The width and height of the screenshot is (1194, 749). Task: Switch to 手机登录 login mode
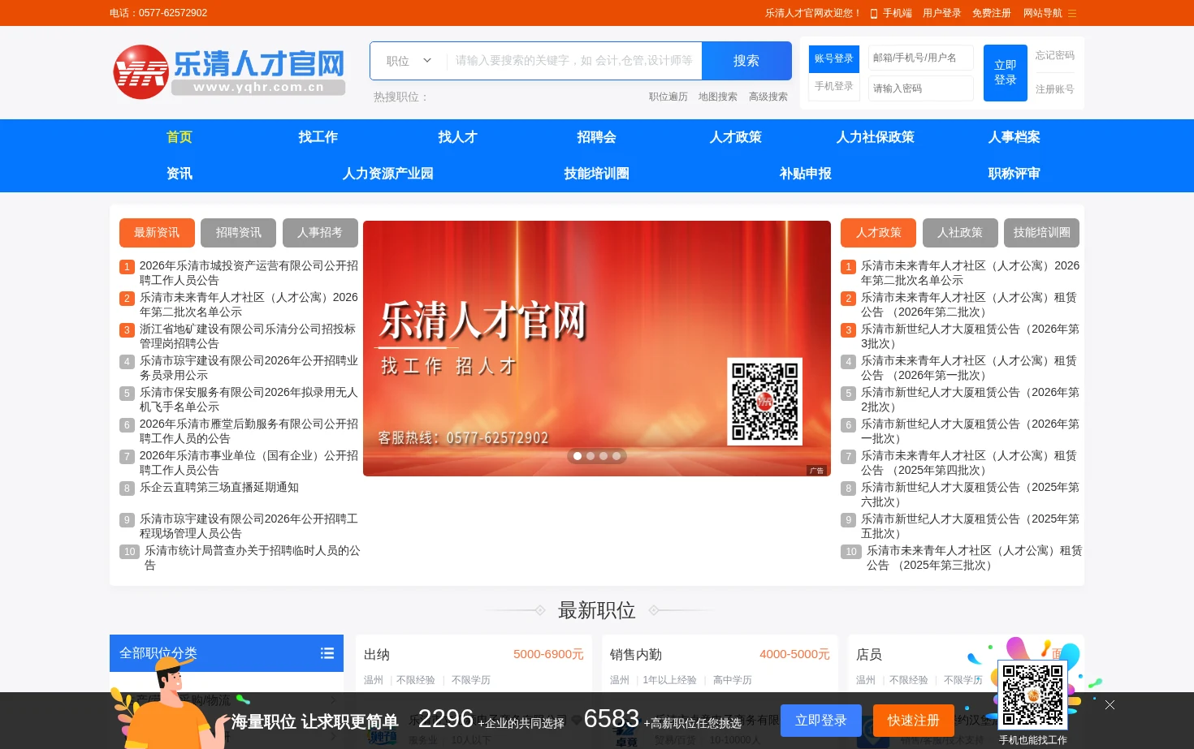click(834, 86)
